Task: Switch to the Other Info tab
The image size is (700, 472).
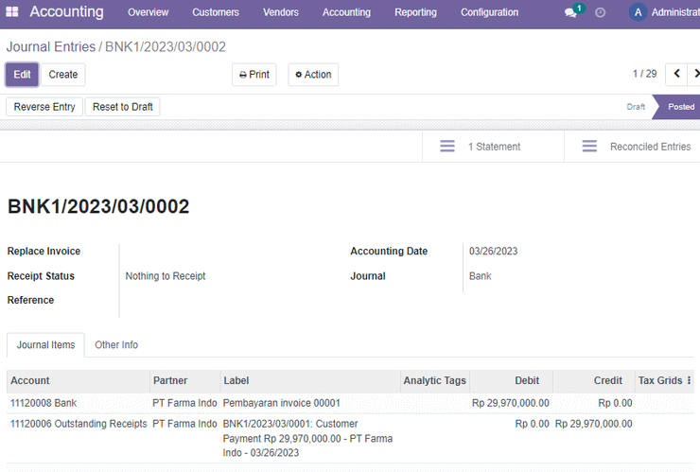Action: click(x=116, y=344)
